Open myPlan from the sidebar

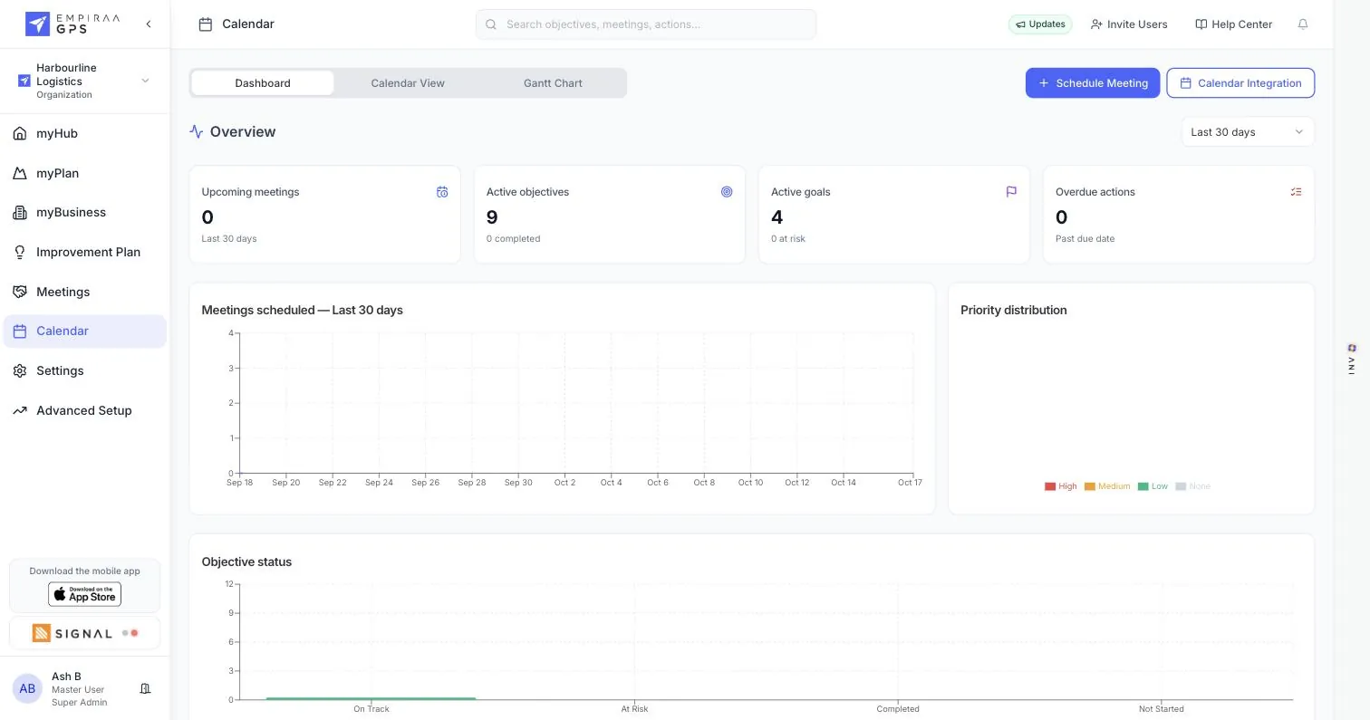[x=84, y=173]
